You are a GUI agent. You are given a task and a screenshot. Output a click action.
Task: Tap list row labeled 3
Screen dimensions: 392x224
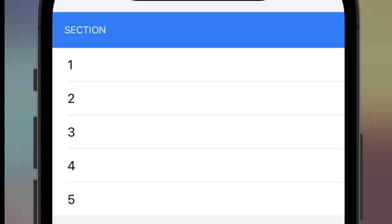pyautogui.click(x=198, y=132)
